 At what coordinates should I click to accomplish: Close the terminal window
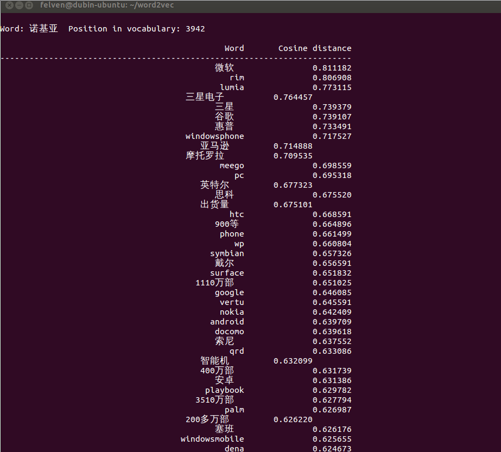10,5
